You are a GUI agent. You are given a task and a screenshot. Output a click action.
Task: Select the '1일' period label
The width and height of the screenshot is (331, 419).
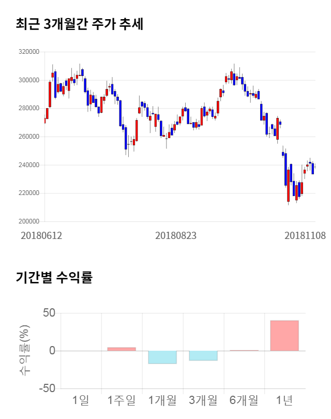point(81,400)
